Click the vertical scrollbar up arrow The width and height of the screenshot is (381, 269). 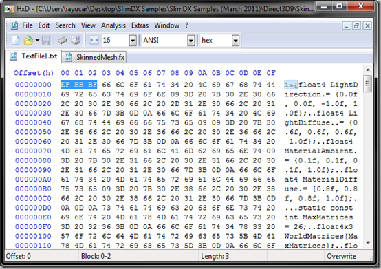[x=368, y=70]
